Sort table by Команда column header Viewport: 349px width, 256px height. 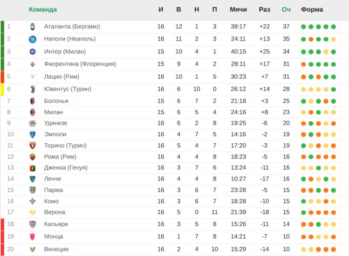(x=43, y=9)
